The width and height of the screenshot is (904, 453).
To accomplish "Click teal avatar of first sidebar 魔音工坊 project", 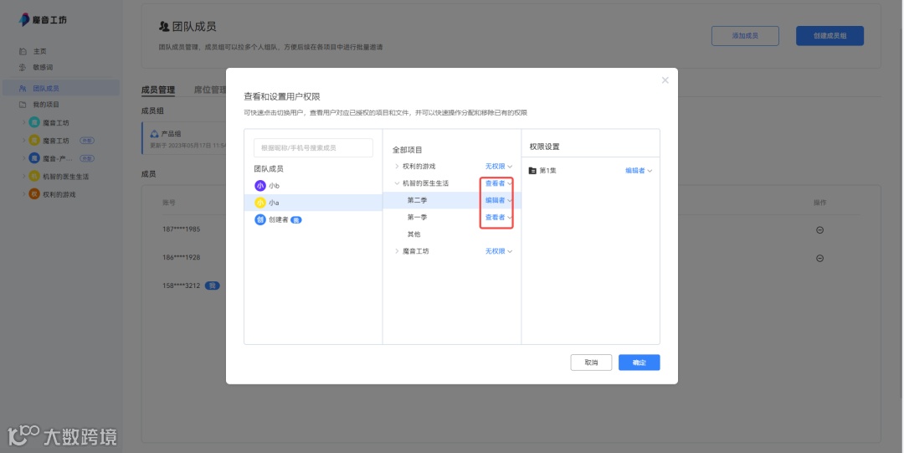I will tap(34, 122).
